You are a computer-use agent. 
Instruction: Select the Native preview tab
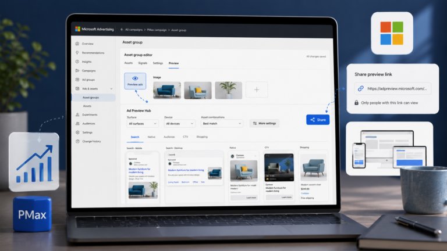coord(151,137)
